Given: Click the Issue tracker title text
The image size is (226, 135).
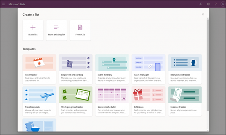Looking at the screenshot, I should coord(31,75).
